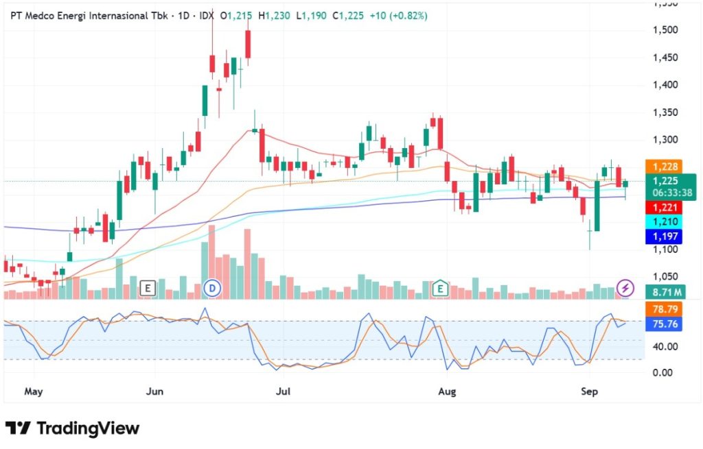
Task: Click the 1,300 price axis label
Action: [665, 140]
